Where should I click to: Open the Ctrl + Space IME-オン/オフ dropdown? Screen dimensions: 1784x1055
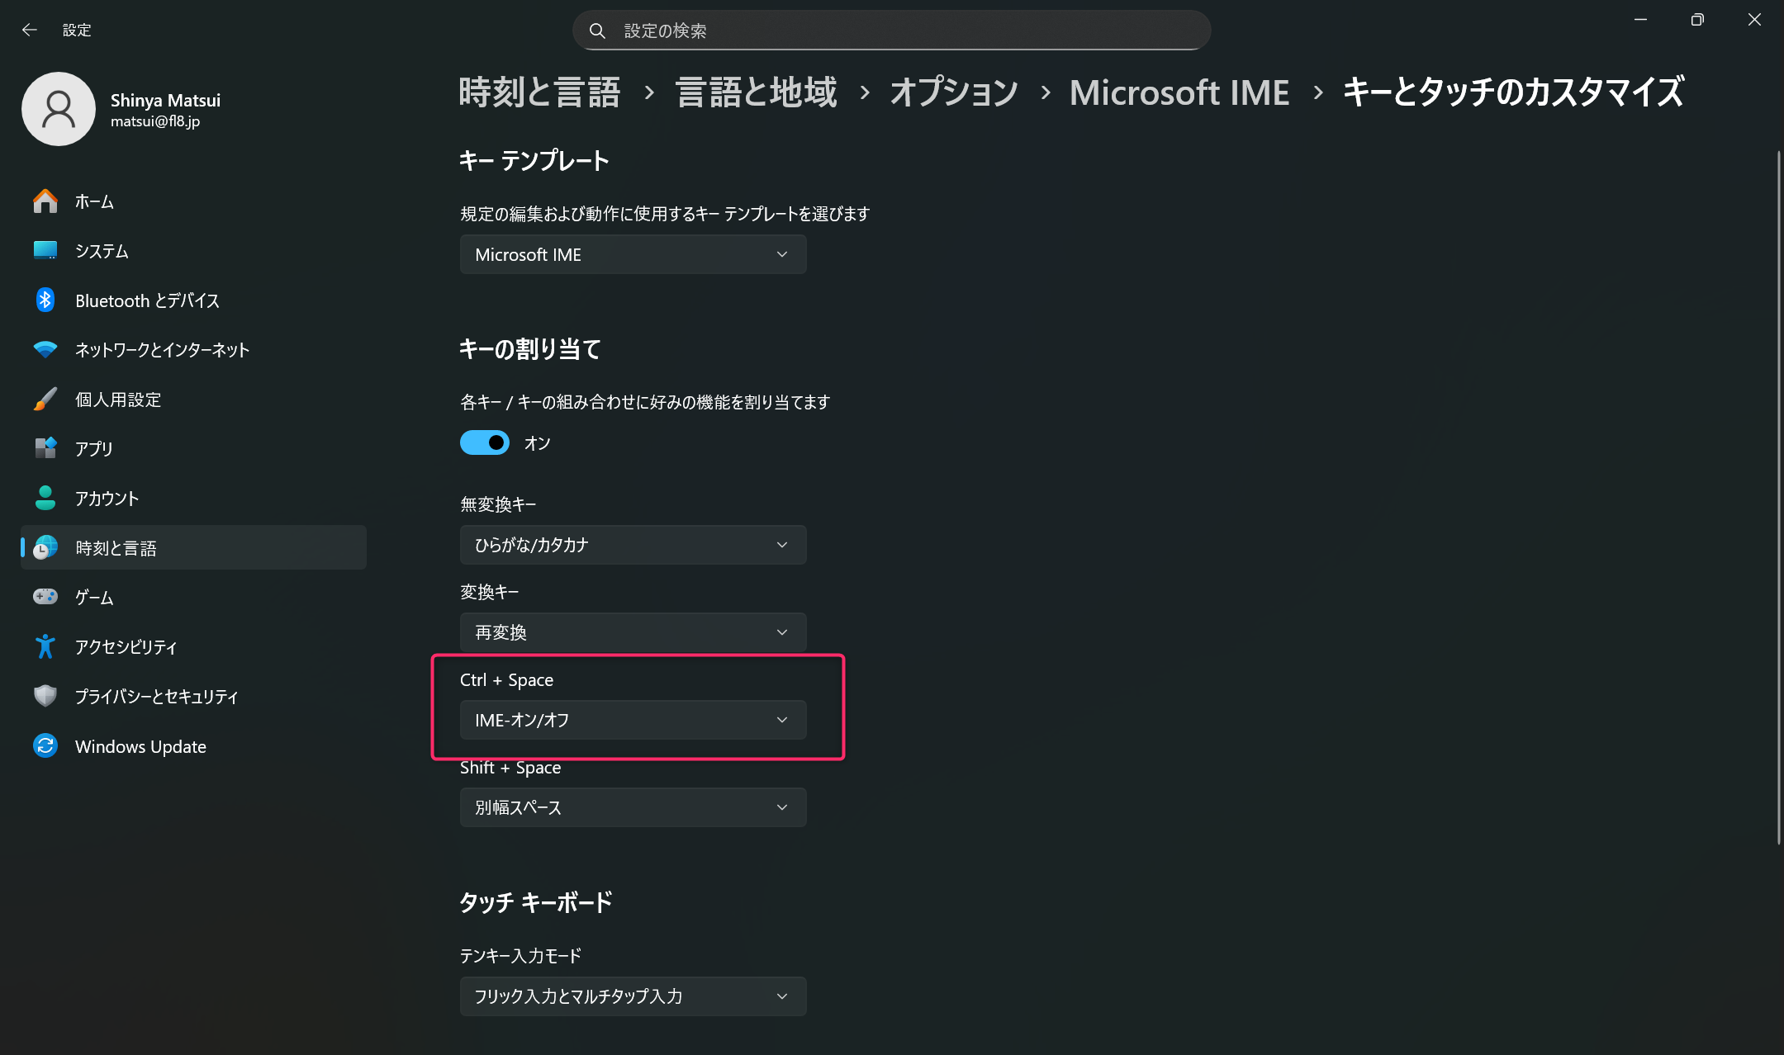[633, 720]
